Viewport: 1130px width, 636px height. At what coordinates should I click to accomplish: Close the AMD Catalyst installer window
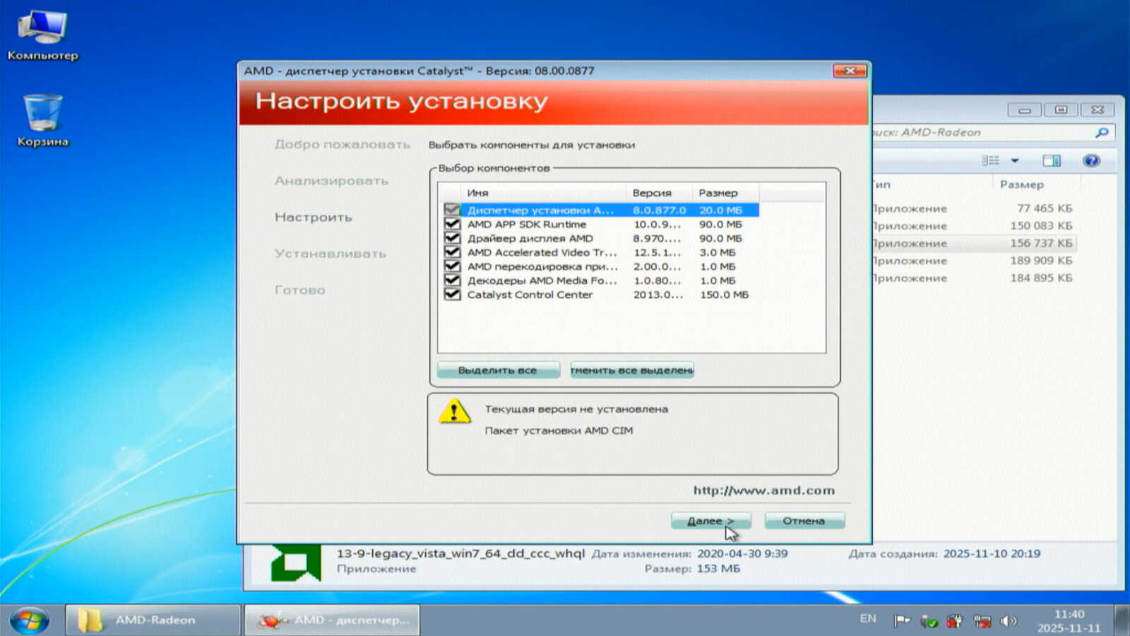tap(850, 71)
